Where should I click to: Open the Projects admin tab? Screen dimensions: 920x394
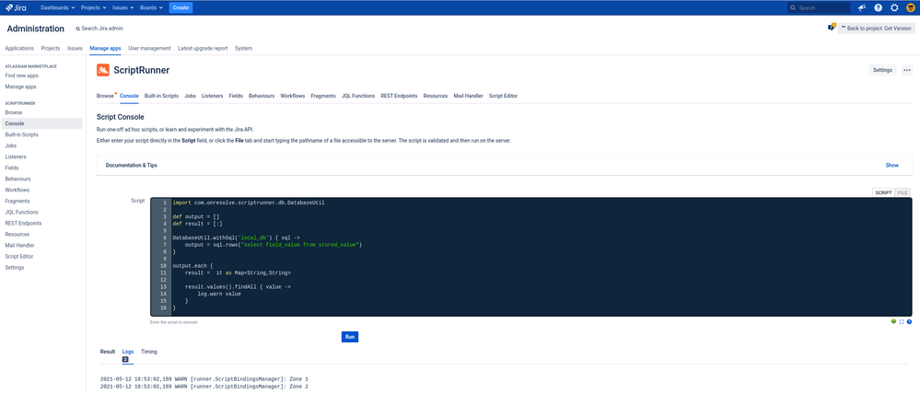point(51,49)
